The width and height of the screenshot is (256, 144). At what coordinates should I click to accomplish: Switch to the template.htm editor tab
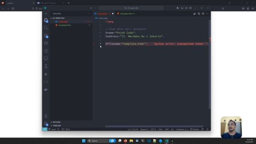click(x=126, y=14)
